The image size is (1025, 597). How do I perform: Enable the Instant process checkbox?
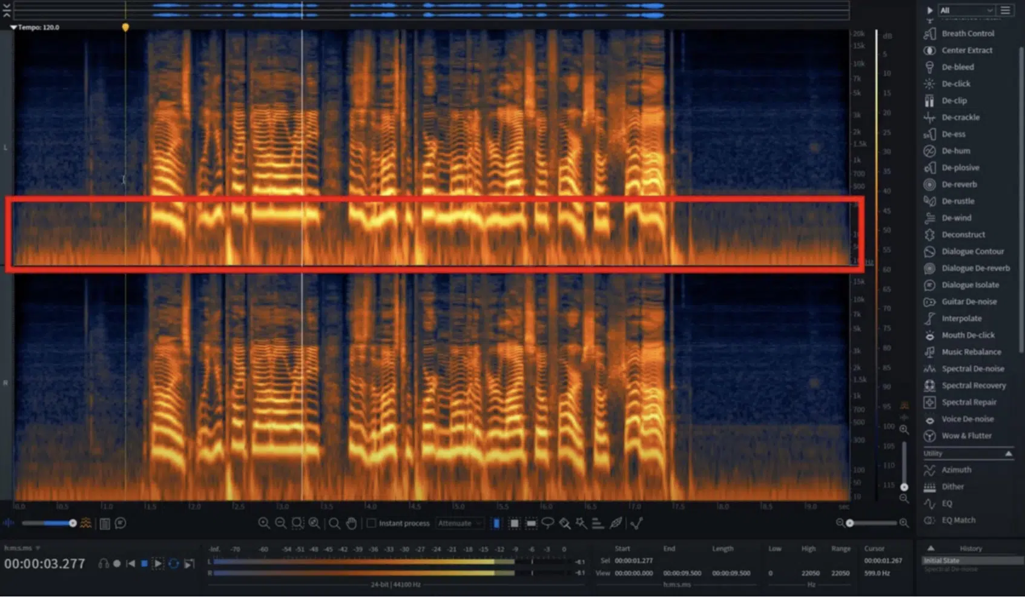click(x=372, y=523)
